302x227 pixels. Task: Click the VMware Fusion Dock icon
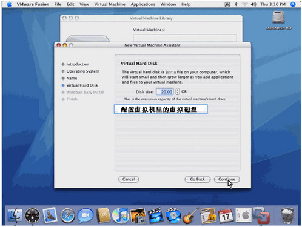click(x=261, y=215)
